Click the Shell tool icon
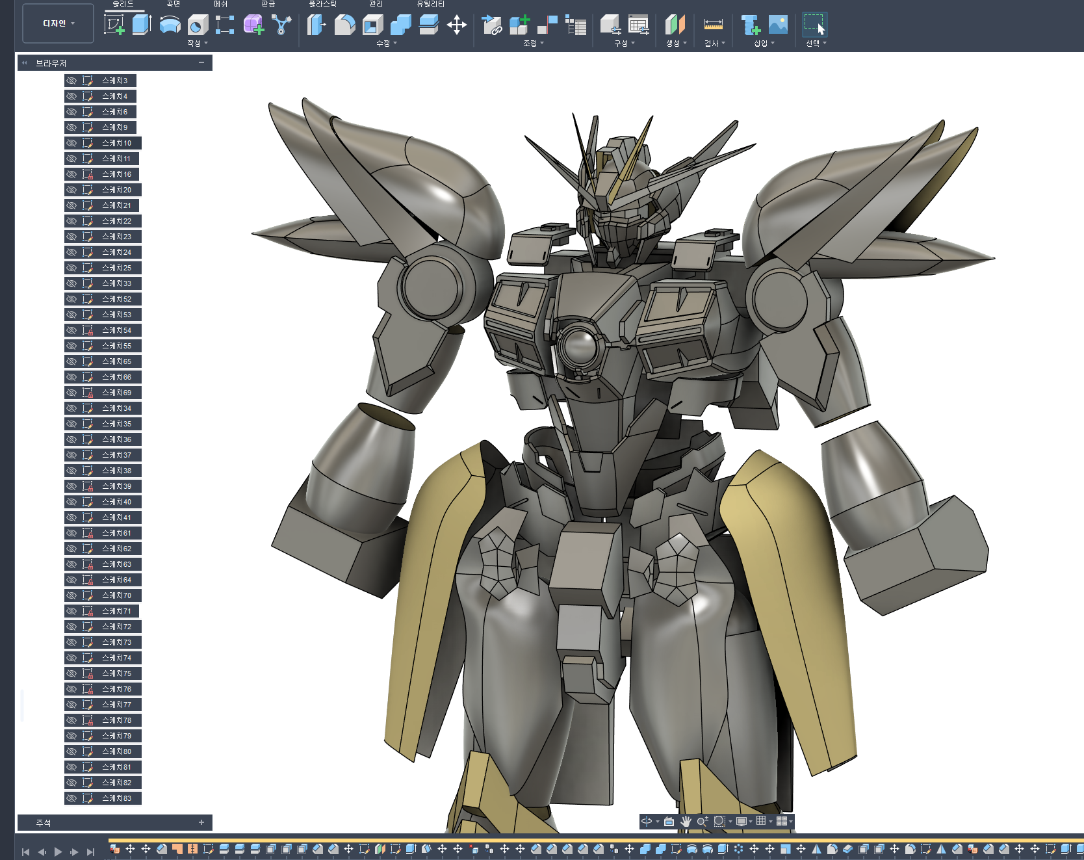1084x860 pixels. tap(372, 25)
